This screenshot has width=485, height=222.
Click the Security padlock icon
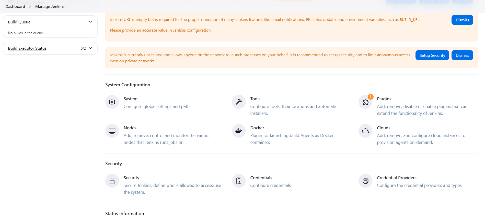tap(112, 181)
